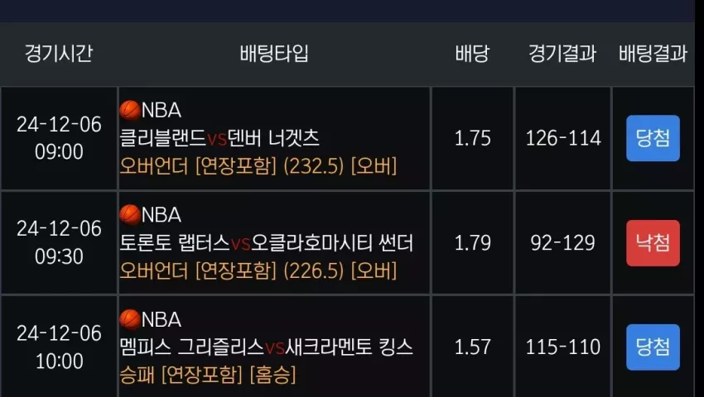Open the 멤피스 그리즐리스 vs 새크라멘토 킹스 match
This screenshot has width=704, height=397.
click(x=266, y=347)
